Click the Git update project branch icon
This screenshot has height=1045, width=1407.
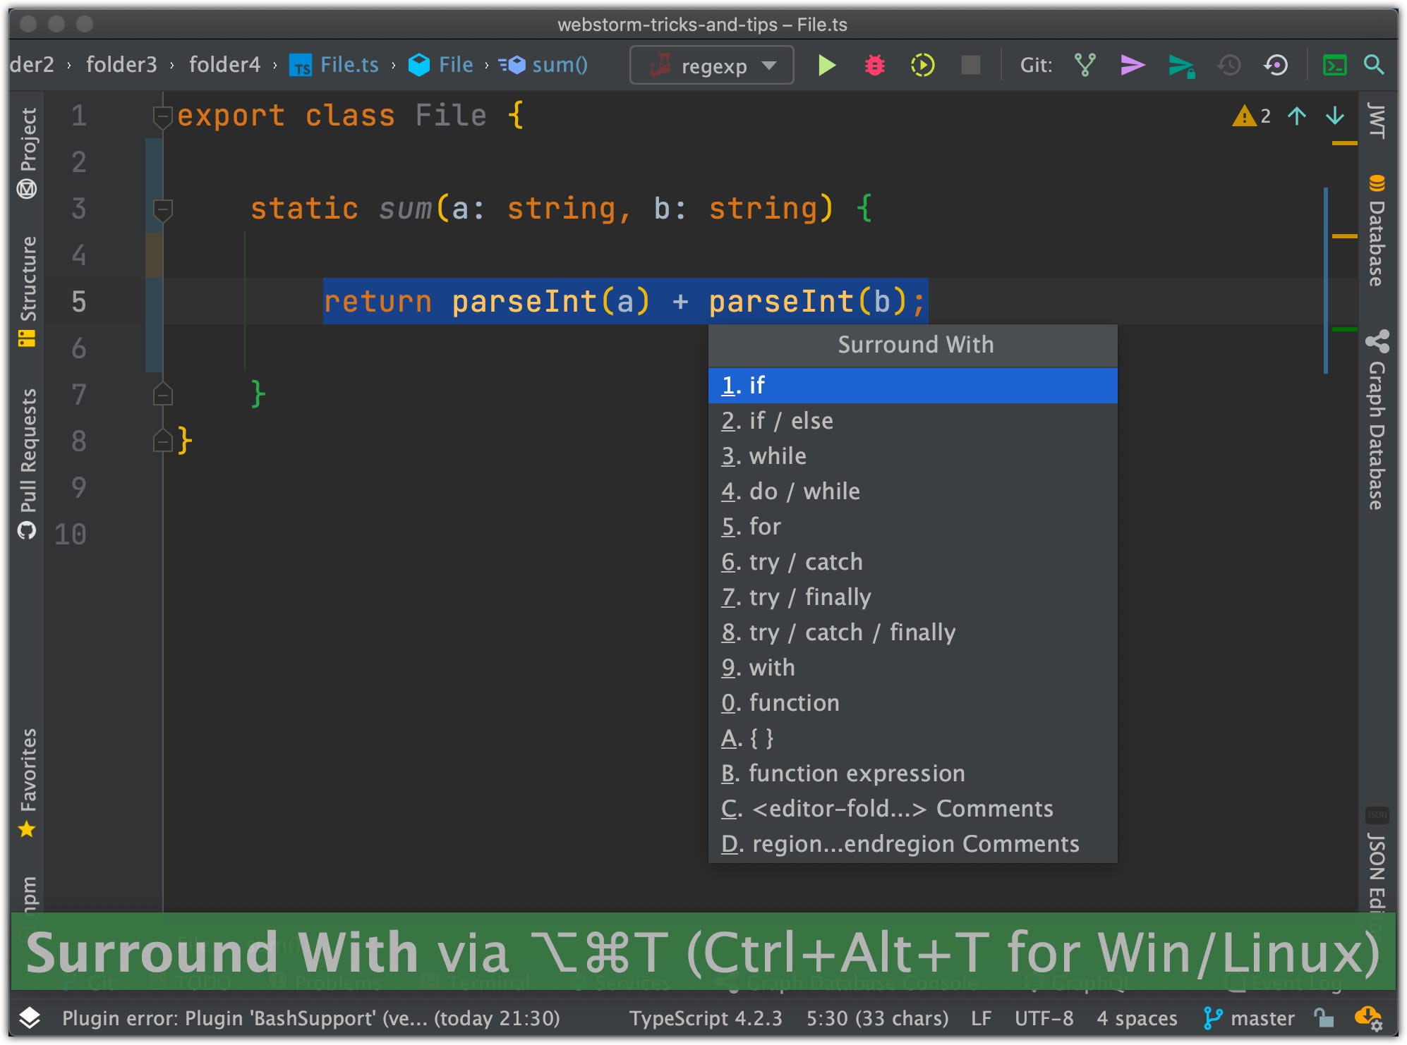[x=1085, y=66]
